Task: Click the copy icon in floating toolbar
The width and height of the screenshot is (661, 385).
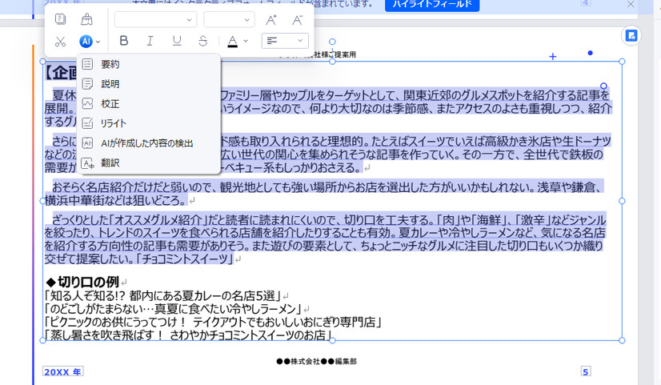Action: click(61, 19)
